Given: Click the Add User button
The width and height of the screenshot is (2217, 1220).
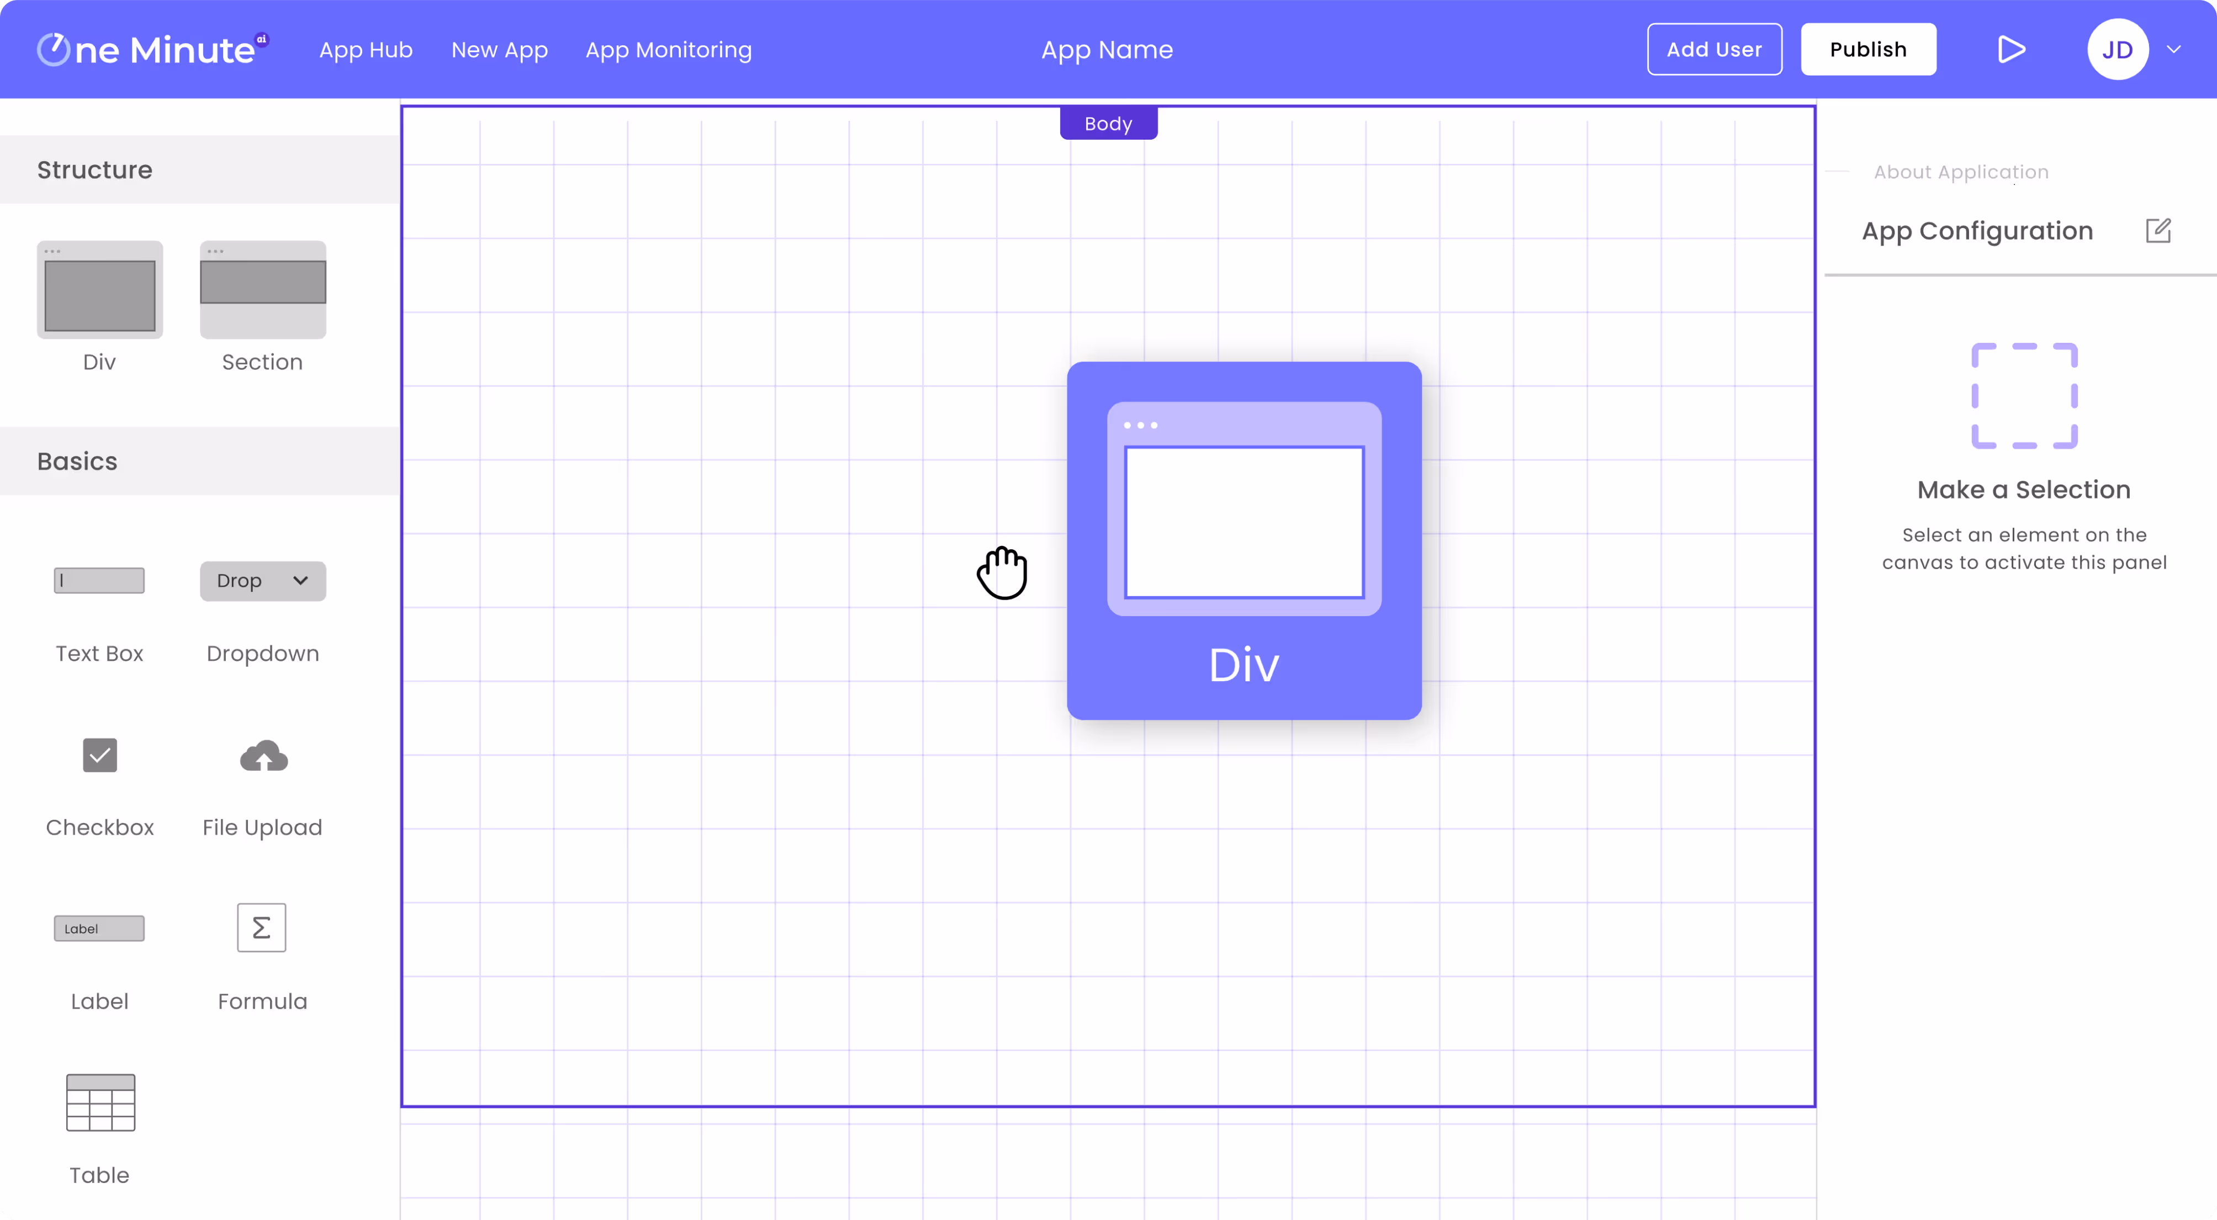Looking at the screenshot, I should [1715, 49].
